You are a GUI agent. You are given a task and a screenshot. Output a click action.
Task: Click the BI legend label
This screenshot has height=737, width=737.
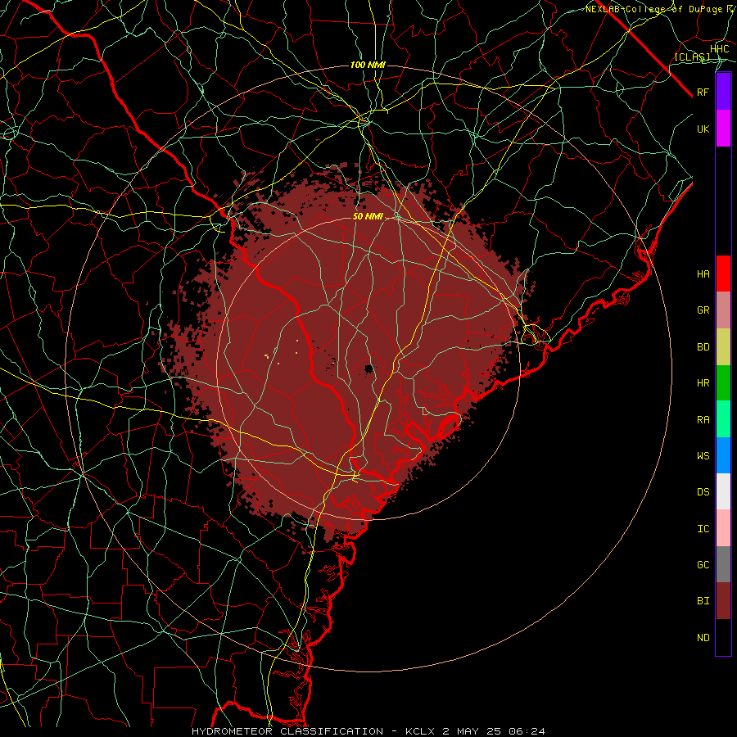coord(703,600)
